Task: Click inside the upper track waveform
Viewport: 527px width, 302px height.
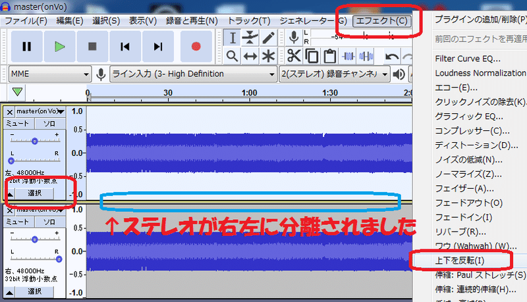Action: point(250,153)
